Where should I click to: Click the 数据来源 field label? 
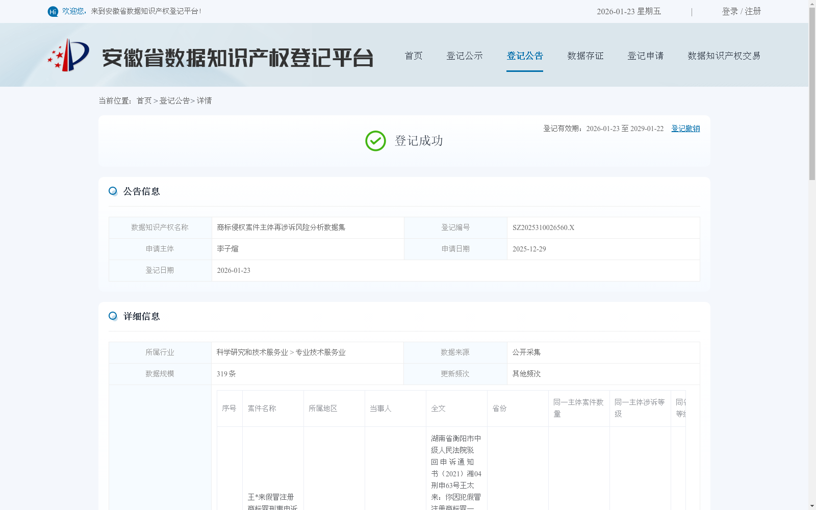(x=455, y=352)
